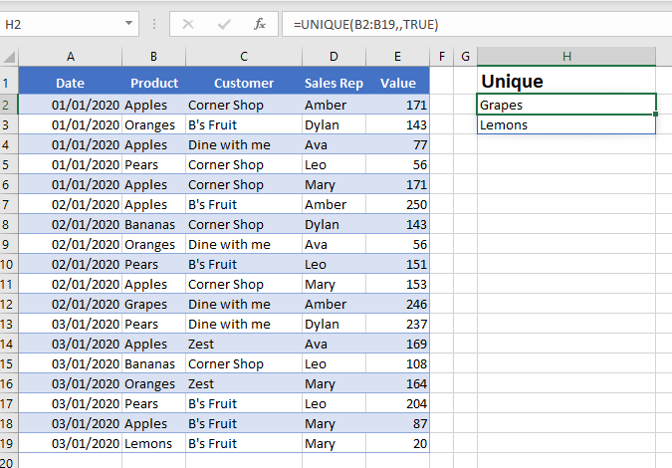Select Dylan cell in row 8
This screenshot has width=672, height=468.
(x=334, y=224)
